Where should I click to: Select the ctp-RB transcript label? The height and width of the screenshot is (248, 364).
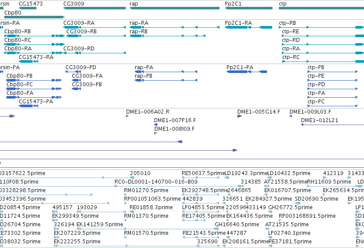287,23
